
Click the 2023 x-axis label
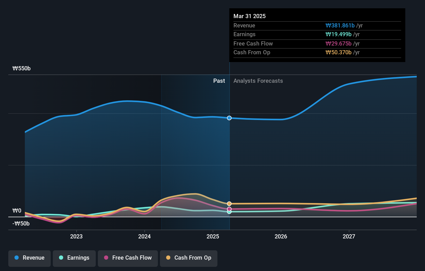point(76,236)
